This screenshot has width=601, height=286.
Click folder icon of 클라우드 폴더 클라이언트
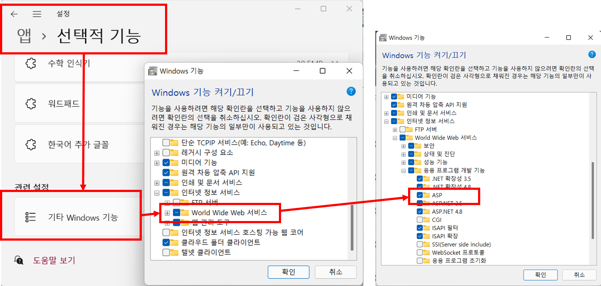click(174, 242)
